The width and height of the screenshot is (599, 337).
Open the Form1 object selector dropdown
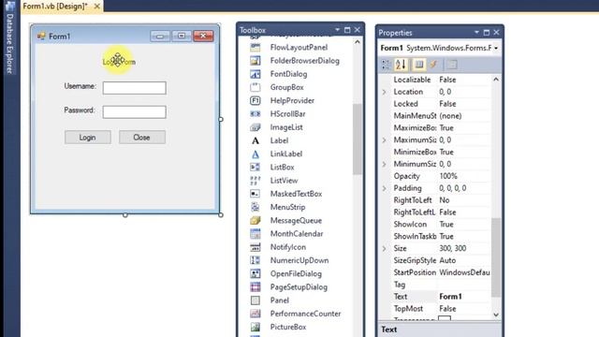coord(496,48)
